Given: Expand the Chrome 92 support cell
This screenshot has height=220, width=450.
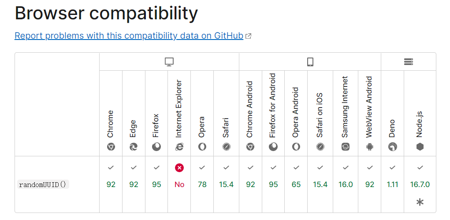Looking at the screenshot, I should click(x=111, y=184).
